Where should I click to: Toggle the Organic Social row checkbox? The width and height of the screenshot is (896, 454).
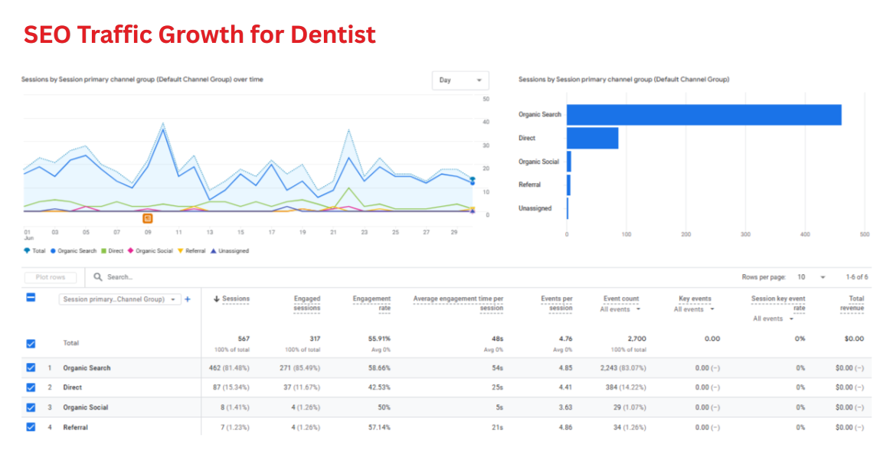pos(31,407)
